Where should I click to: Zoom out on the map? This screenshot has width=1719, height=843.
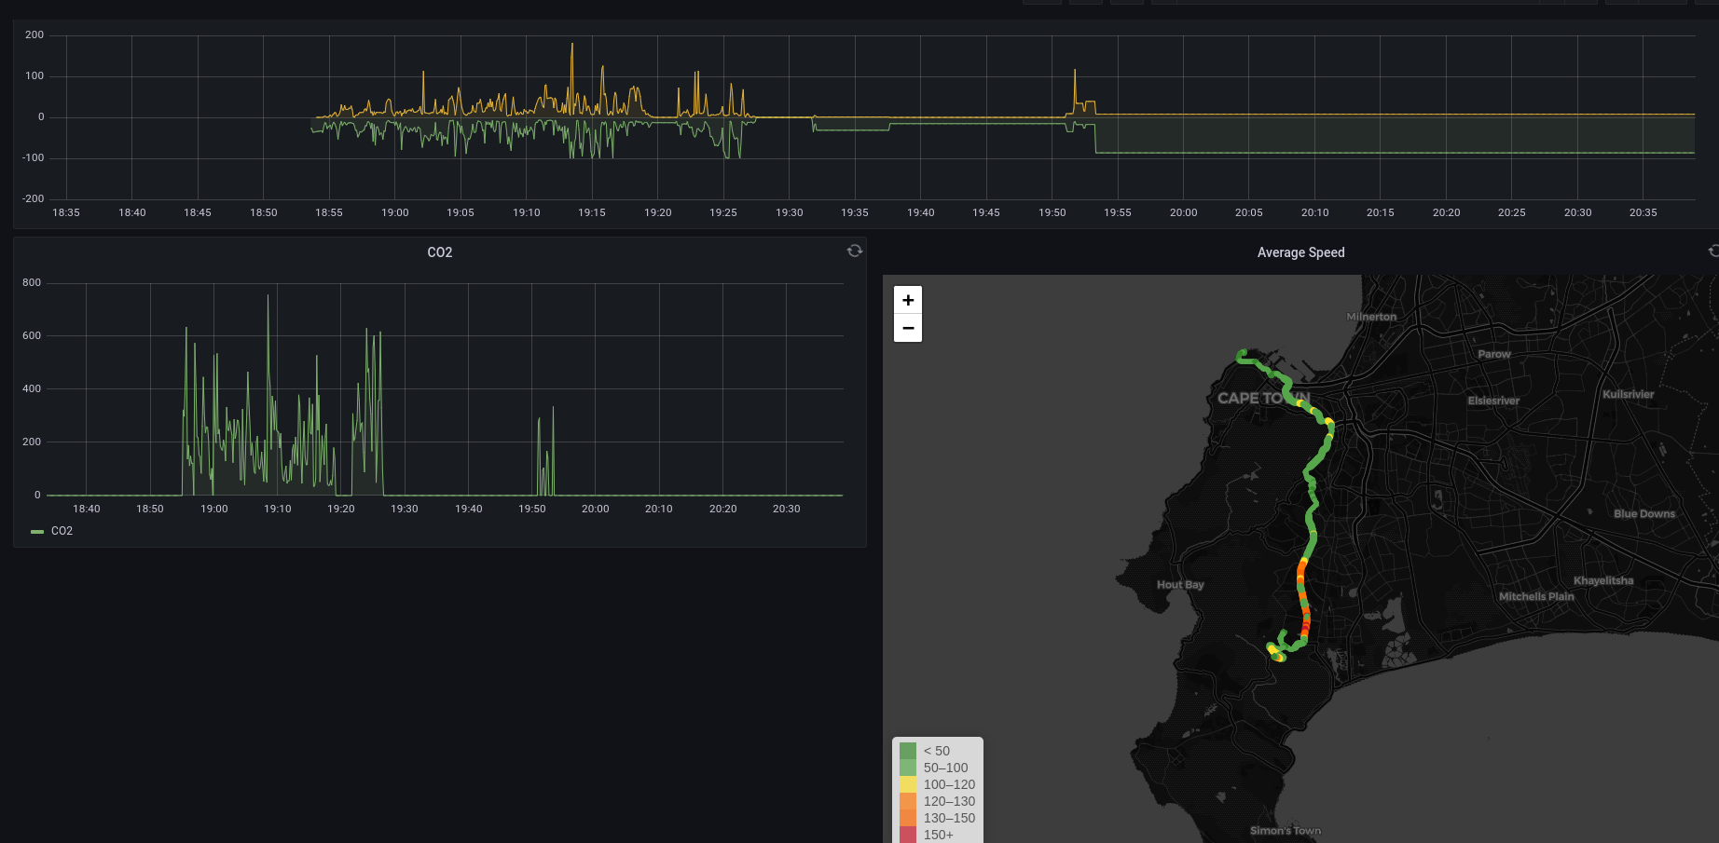pos(908,328)
